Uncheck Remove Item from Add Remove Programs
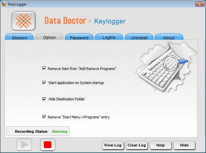 tap(44, 69)
